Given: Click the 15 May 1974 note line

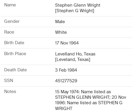Looking at the screenshot, I should click(83, 92).
